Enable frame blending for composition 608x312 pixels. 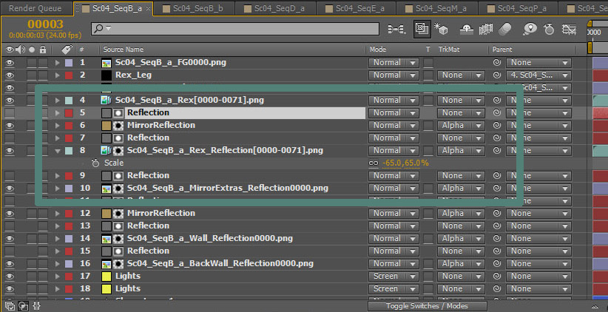pyautogui.click(x=485, y=29)
